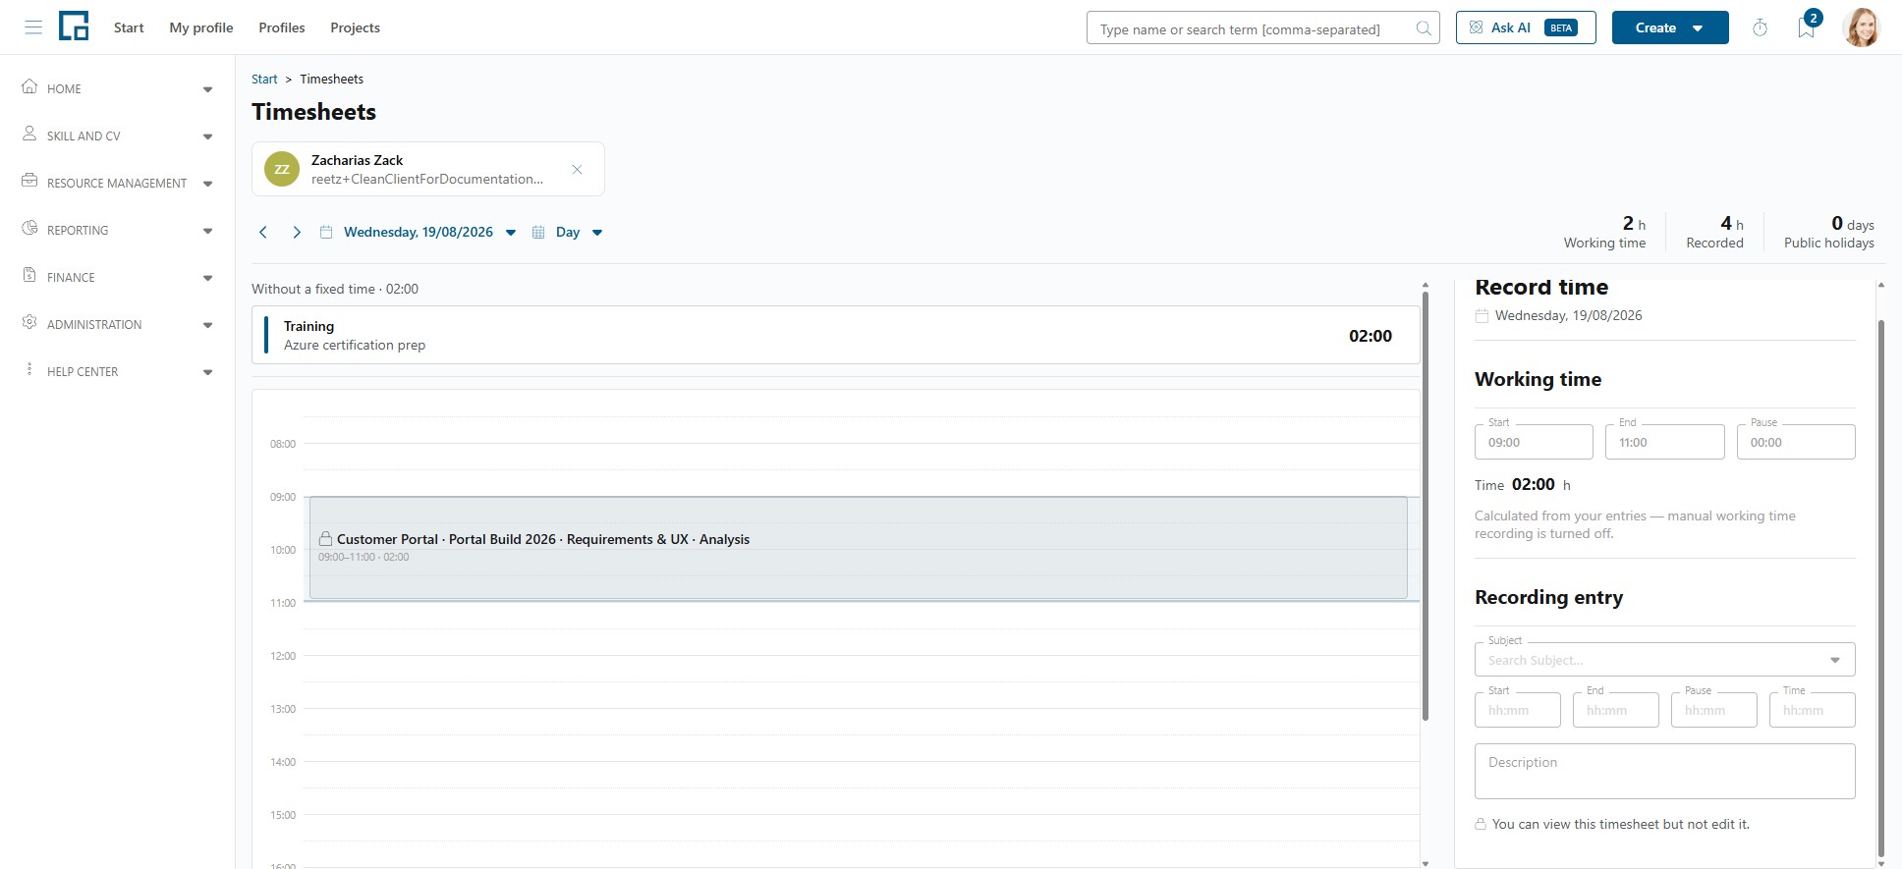
Task: Expand the RESOURCE MANAGEMENT section
Action: (x=207, y=184)
